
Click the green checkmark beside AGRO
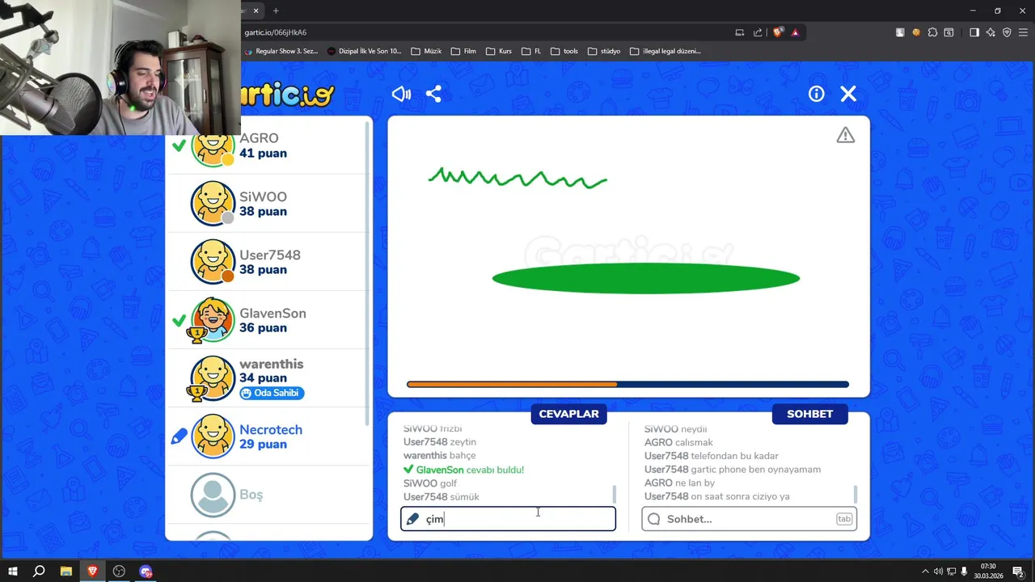179,145
